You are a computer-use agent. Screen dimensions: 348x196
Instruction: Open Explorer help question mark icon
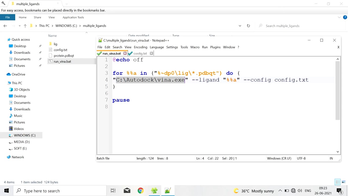(345, 17)
